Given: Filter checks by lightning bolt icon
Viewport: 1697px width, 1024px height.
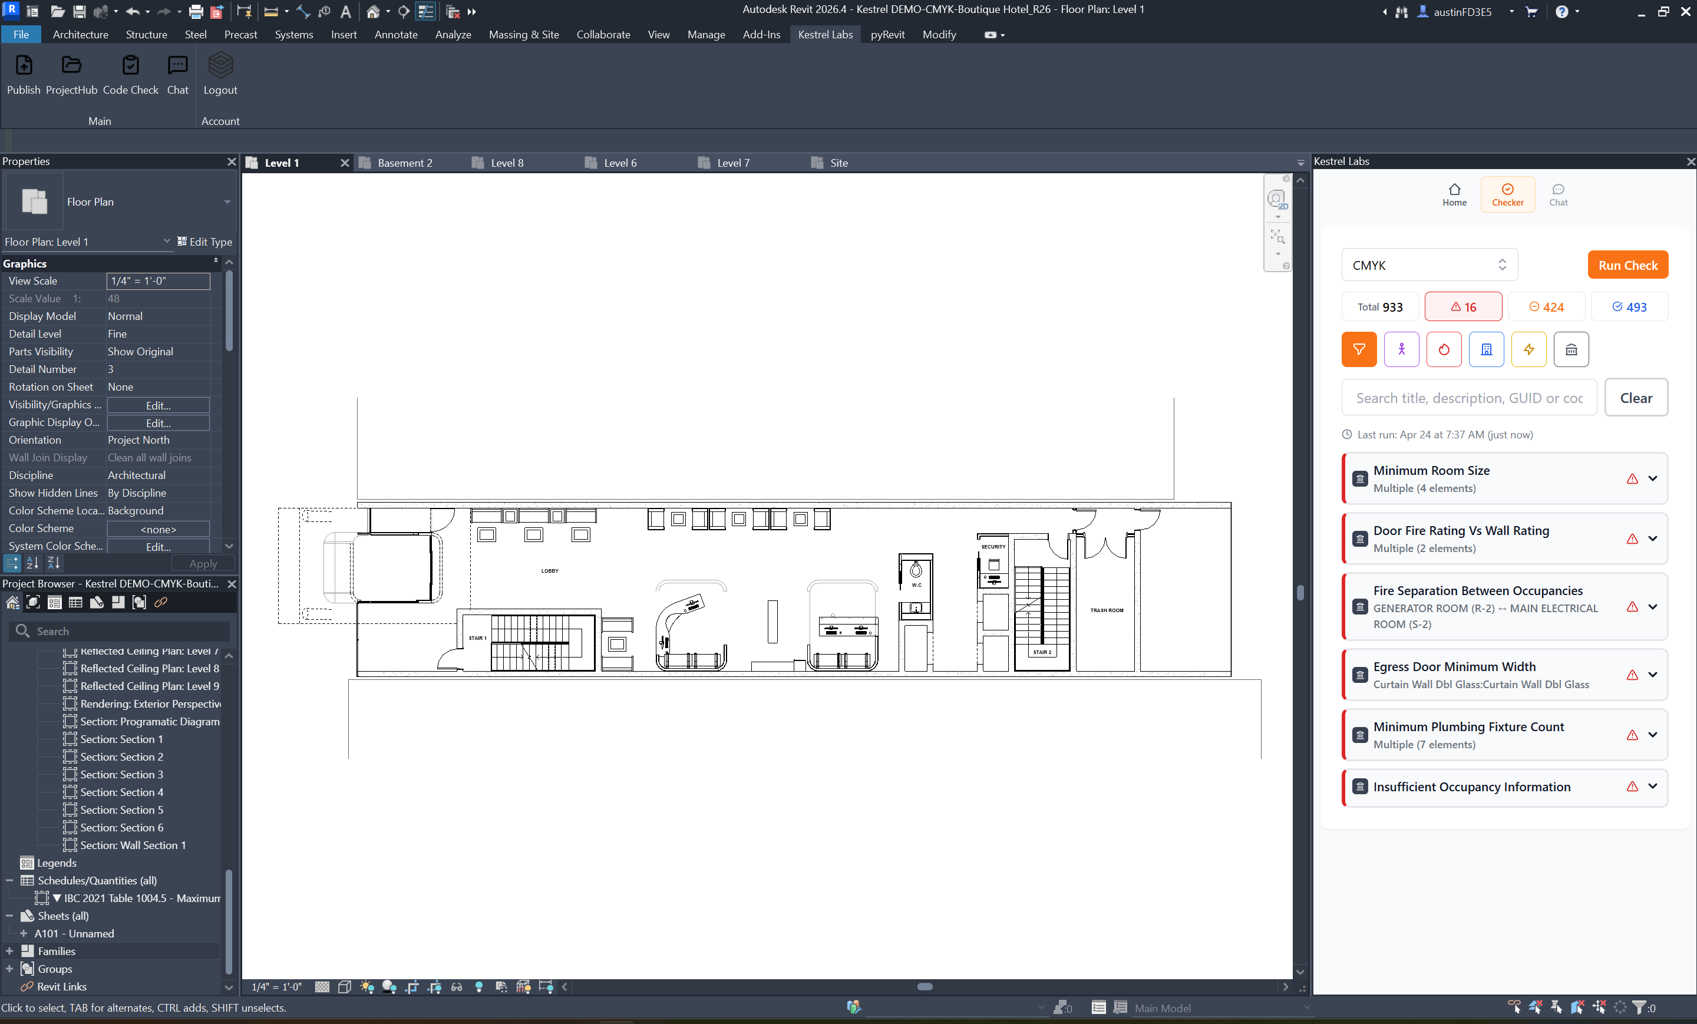Looking at the screenshot, I should (1528, 350).
